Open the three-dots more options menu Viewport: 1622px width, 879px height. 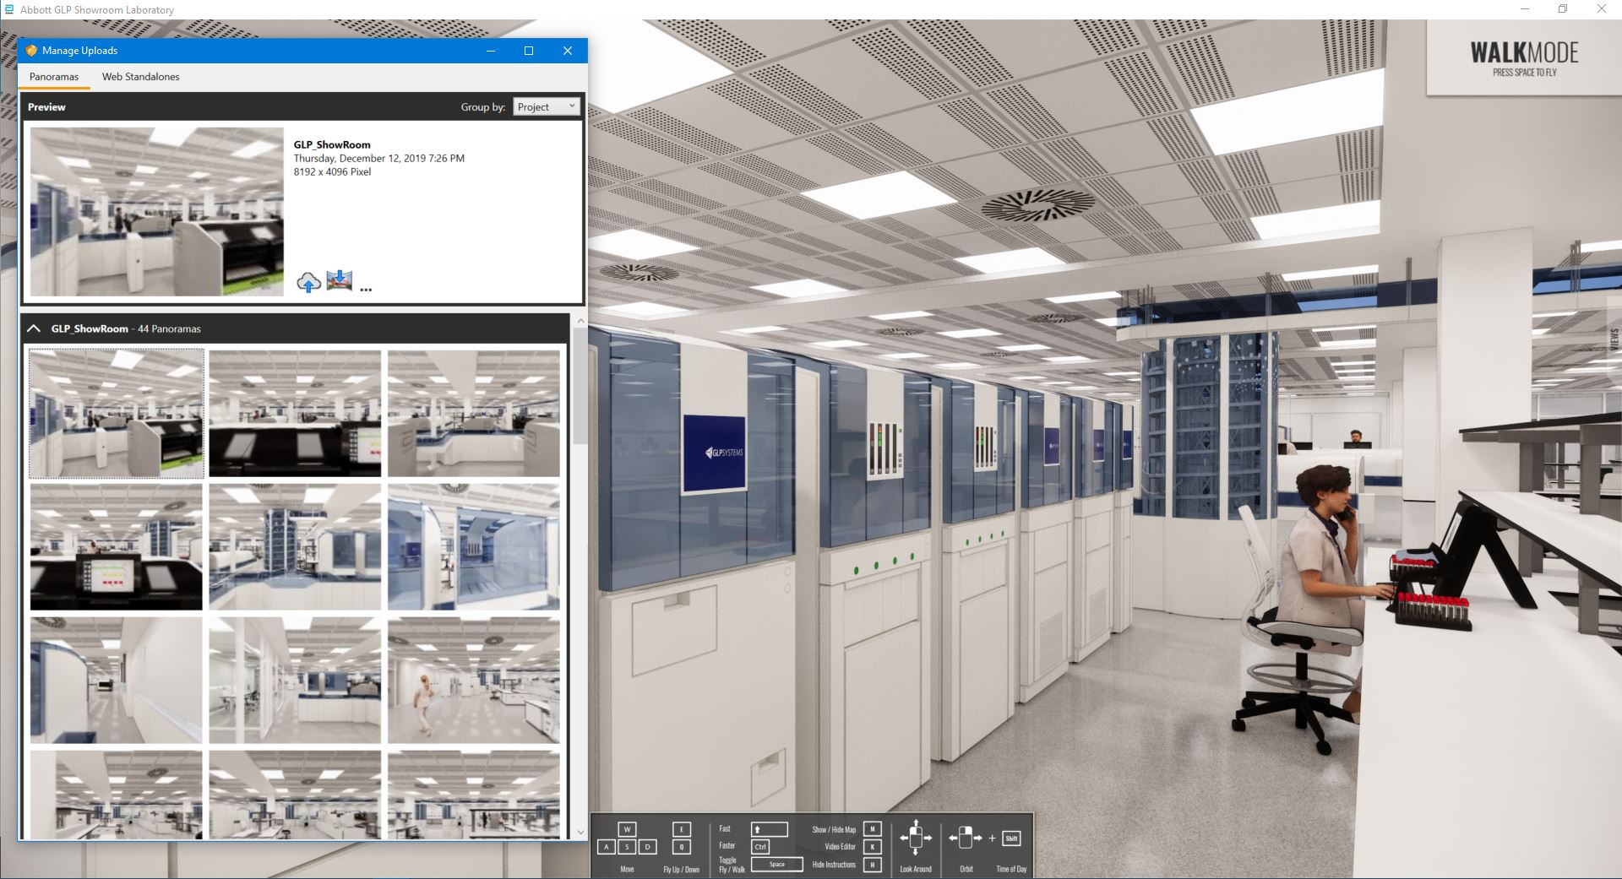366,289
